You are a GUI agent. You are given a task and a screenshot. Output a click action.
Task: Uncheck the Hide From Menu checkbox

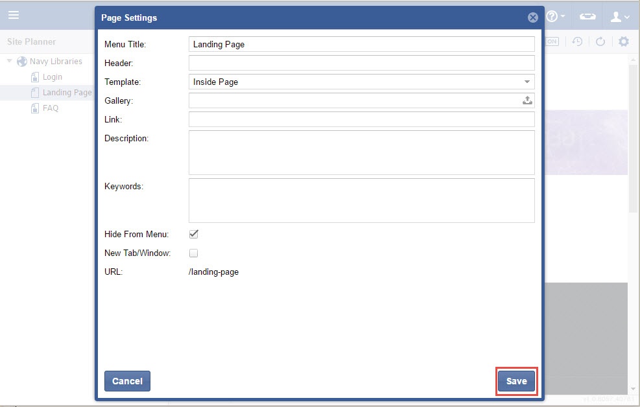(x=193, y=234)
